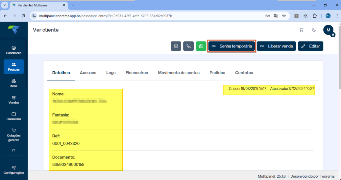Screen dimensions: 341x180
Task: Click the Multipanel 25.1.6 version text
Action: point(272,176)
